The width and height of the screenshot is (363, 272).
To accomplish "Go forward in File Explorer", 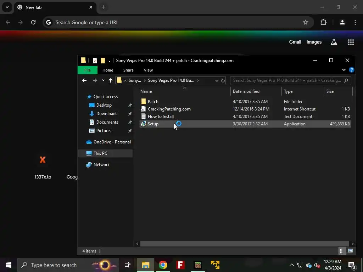I will 95,80.
